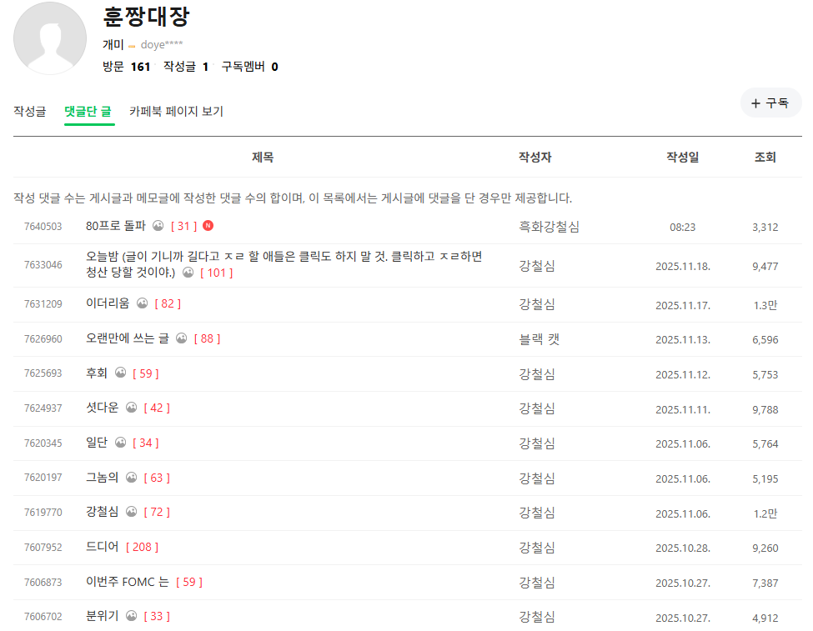Click author name '블랙 캣'
This screenshot has height=631, width=813.
[539, 338]
